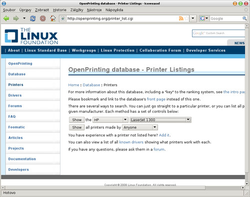The width and height of the screenshot is (250, 197).
Task: Reload the page with the refresh icon
Action: click(x=32, y=19)
